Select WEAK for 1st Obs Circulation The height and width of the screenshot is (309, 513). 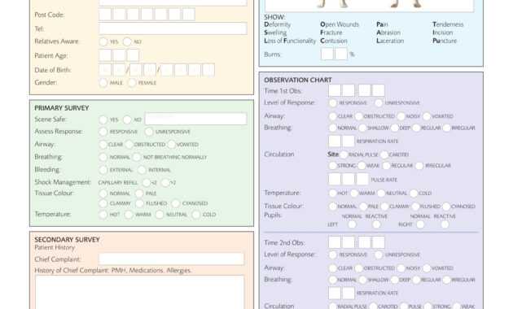tap(362, 166)
